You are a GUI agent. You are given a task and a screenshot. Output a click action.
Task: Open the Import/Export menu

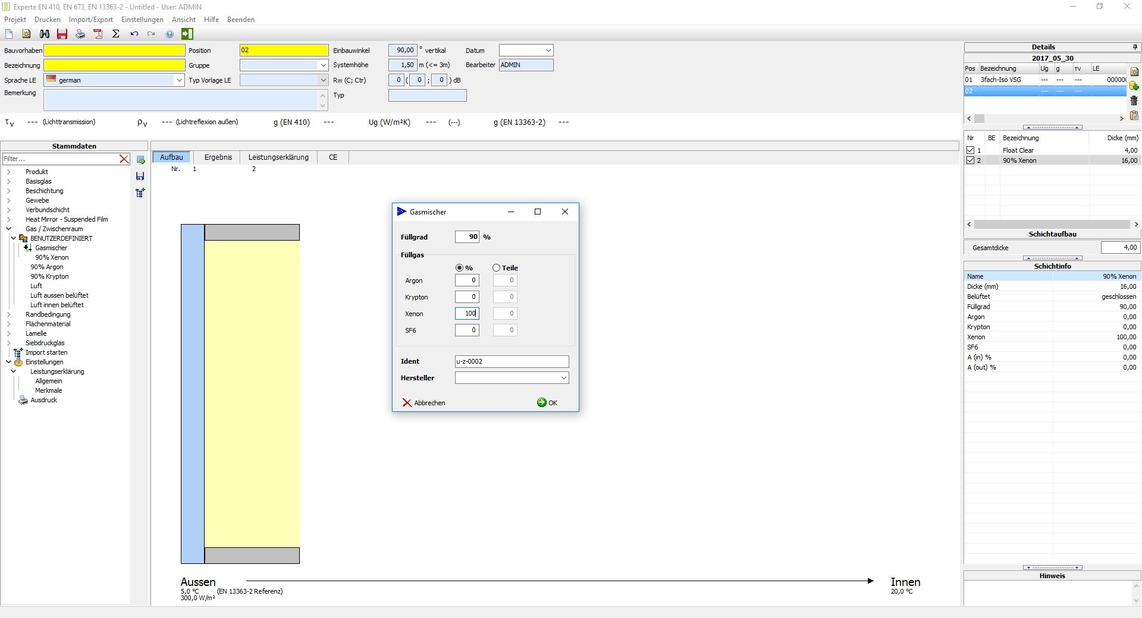[x=90, y=20]
